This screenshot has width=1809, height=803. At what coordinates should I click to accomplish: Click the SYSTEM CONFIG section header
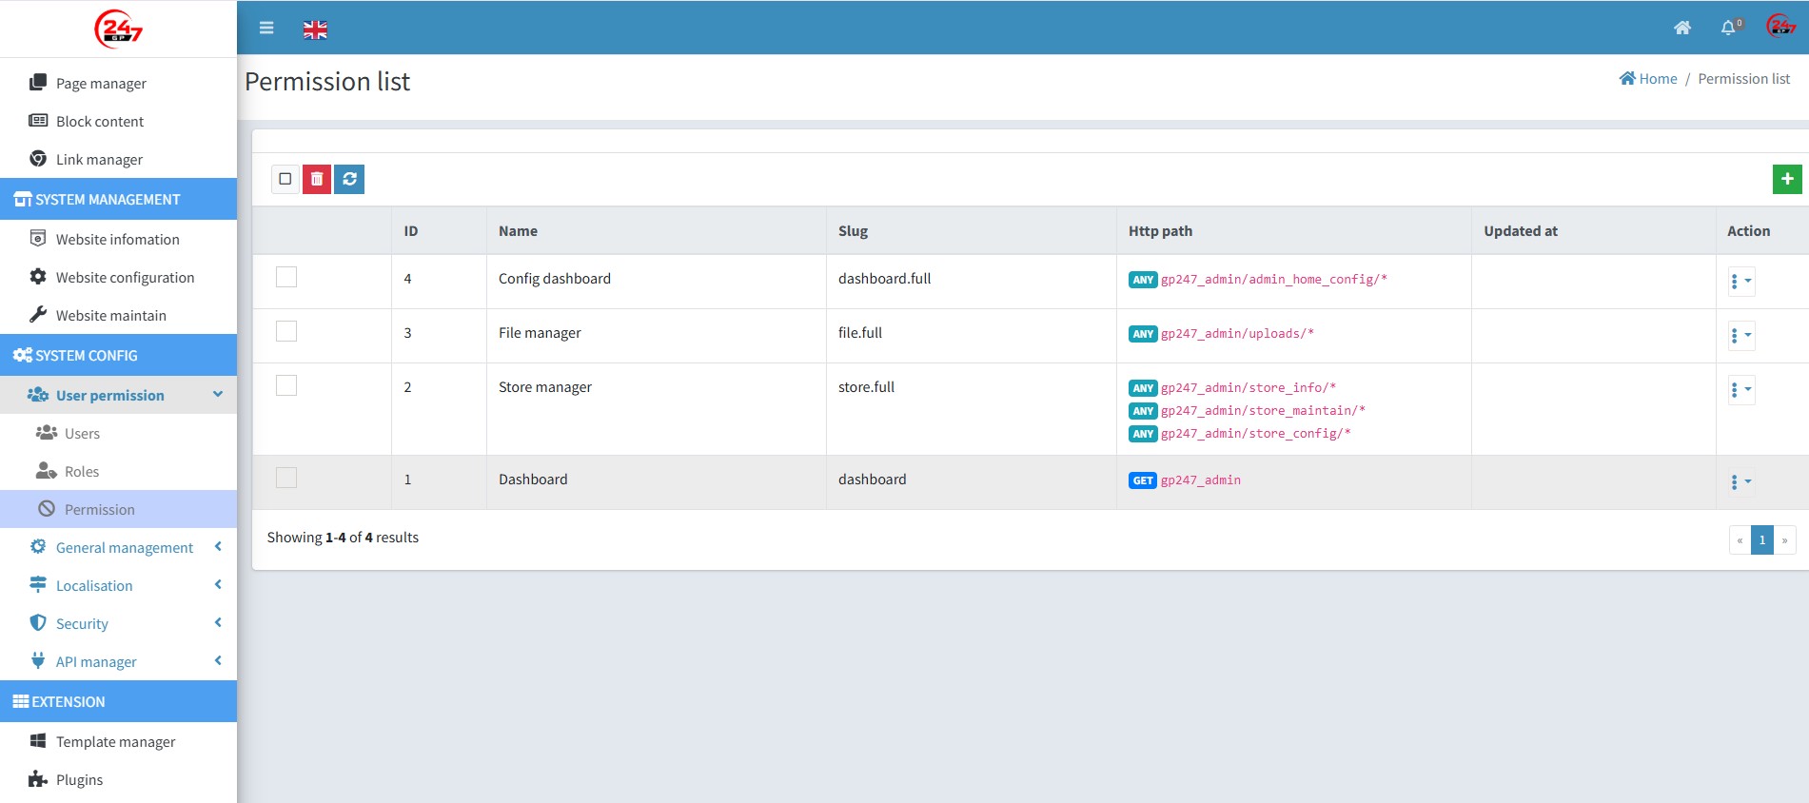click(118, 355)
